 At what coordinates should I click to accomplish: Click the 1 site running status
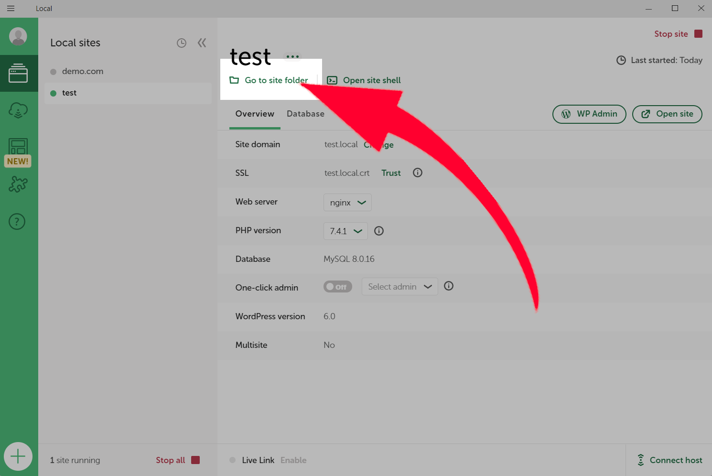[75, 460]
